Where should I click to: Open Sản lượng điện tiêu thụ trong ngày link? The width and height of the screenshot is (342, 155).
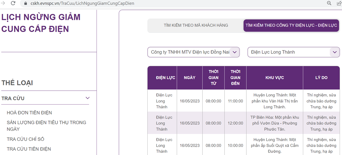46,126
